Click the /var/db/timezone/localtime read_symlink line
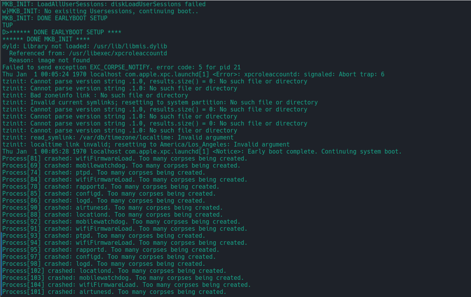Screen dimensions: 471x297 coord(118,138)
